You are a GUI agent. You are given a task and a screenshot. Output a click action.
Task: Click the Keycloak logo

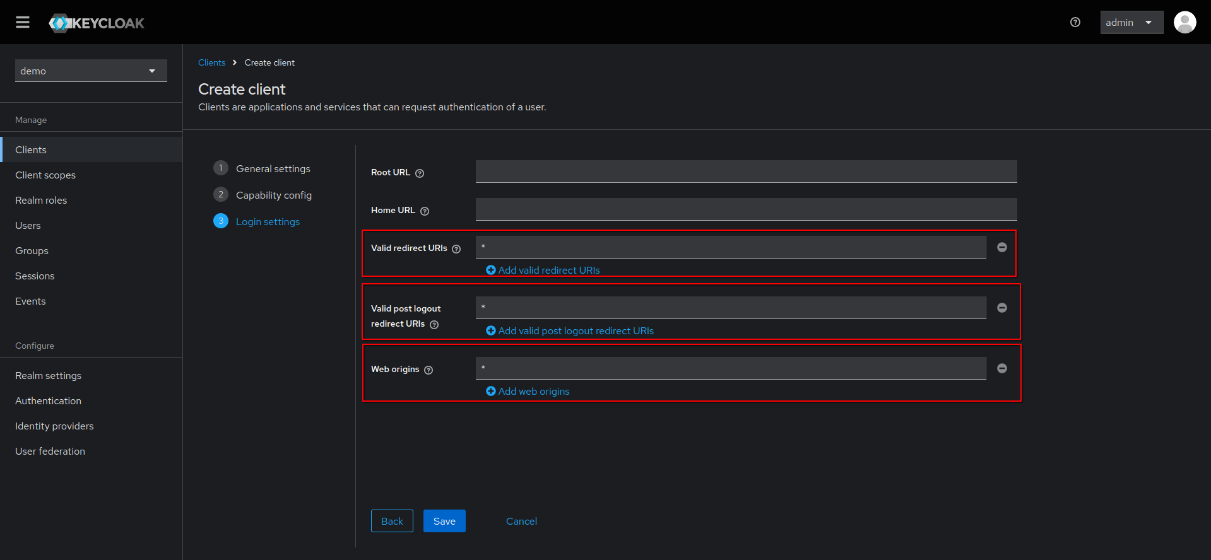tap(97, 23)
